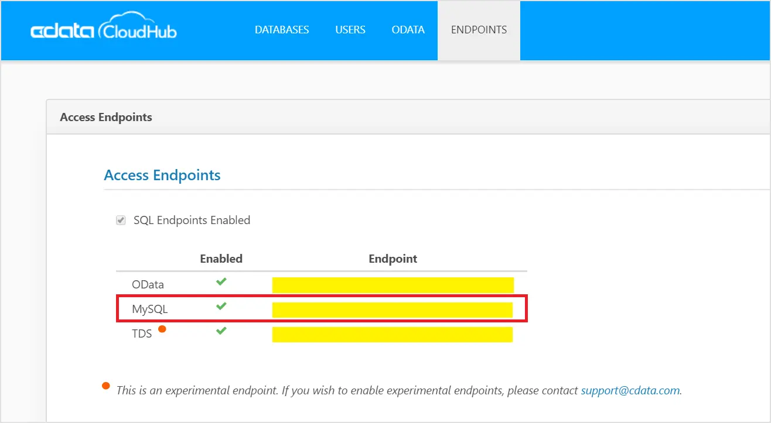
Task: Click the MySQL row label
Action: [x=150, y=309]
